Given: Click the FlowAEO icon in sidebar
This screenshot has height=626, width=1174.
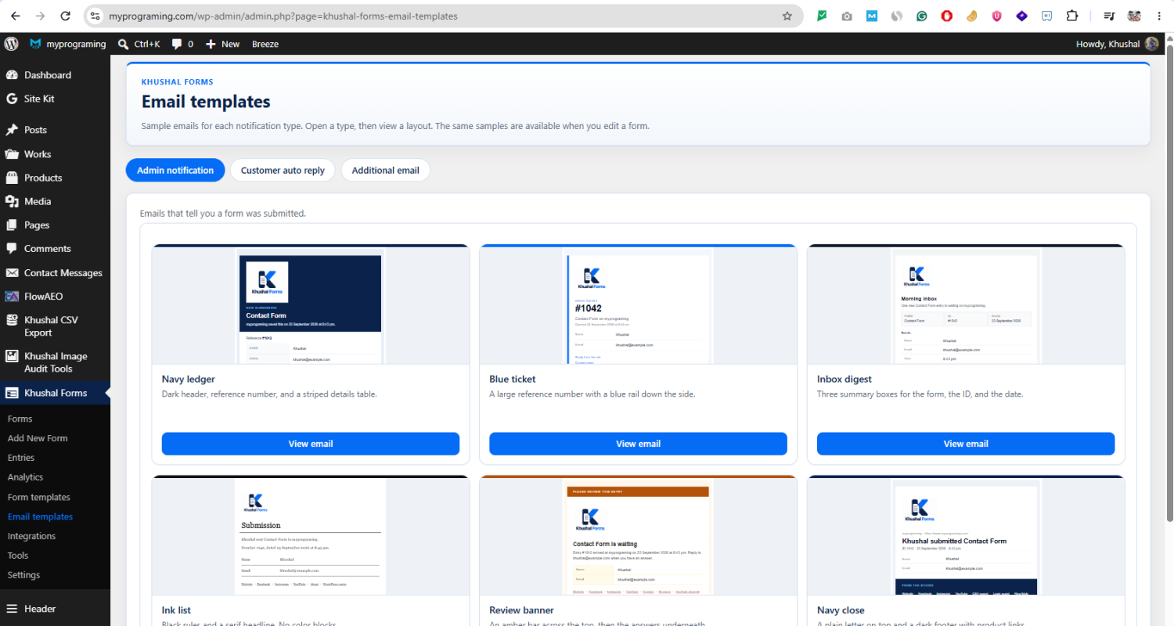Looking at the screenshot, I should [12, 297].
